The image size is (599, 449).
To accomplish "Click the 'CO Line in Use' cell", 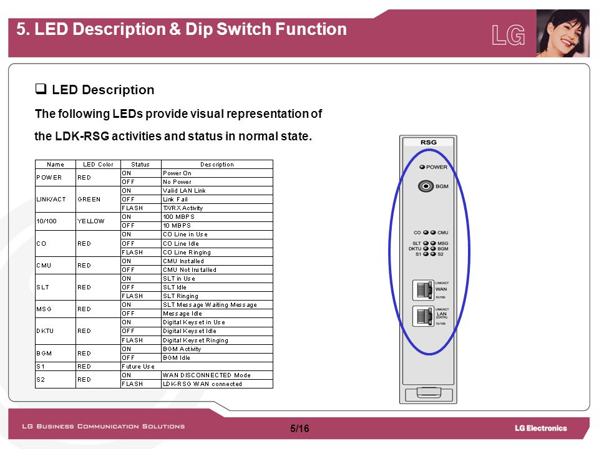I will (x=217, y=234).
